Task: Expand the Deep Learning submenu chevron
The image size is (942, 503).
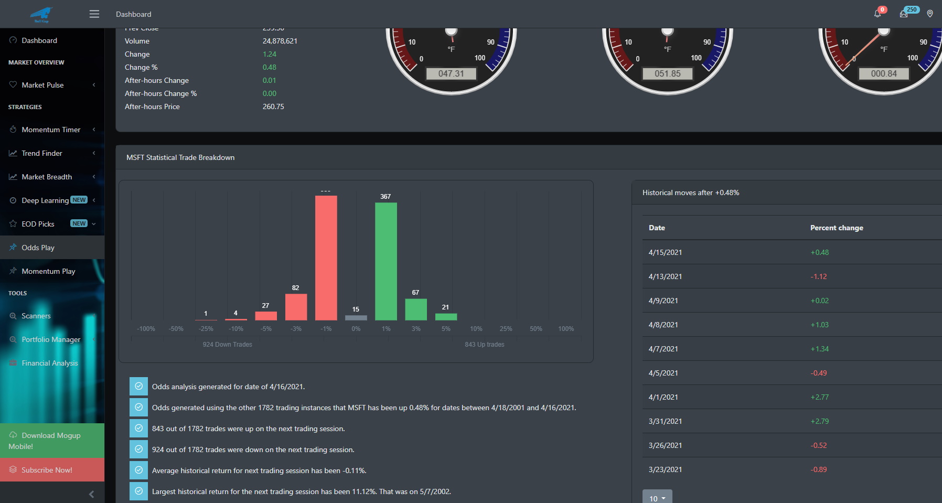Action: (x=94, y=200)
